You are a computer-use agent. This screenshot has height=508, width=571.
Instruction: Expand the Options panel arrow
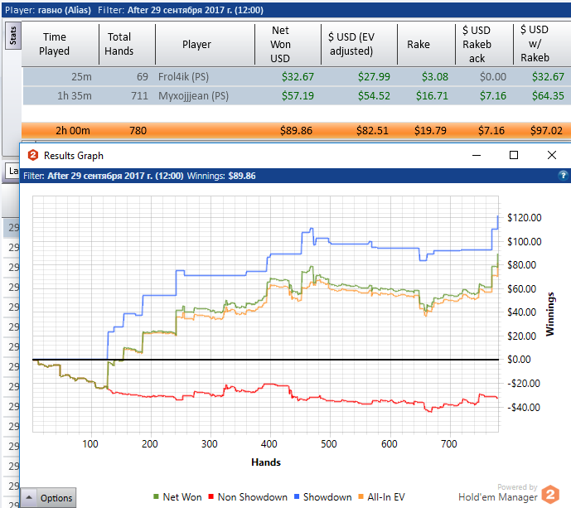pyautogui.click(x=29, y=497)
